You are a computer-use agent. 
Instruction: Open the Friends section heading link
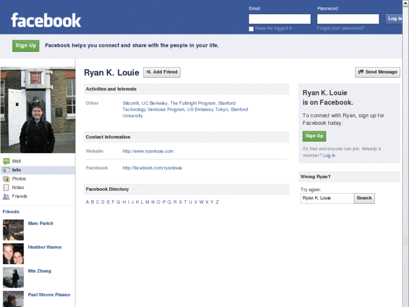(x=11, y=212)
